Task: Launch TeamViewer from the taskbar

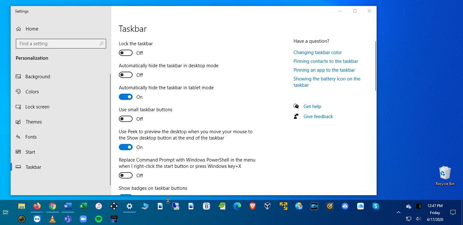Action: (37, 219)
